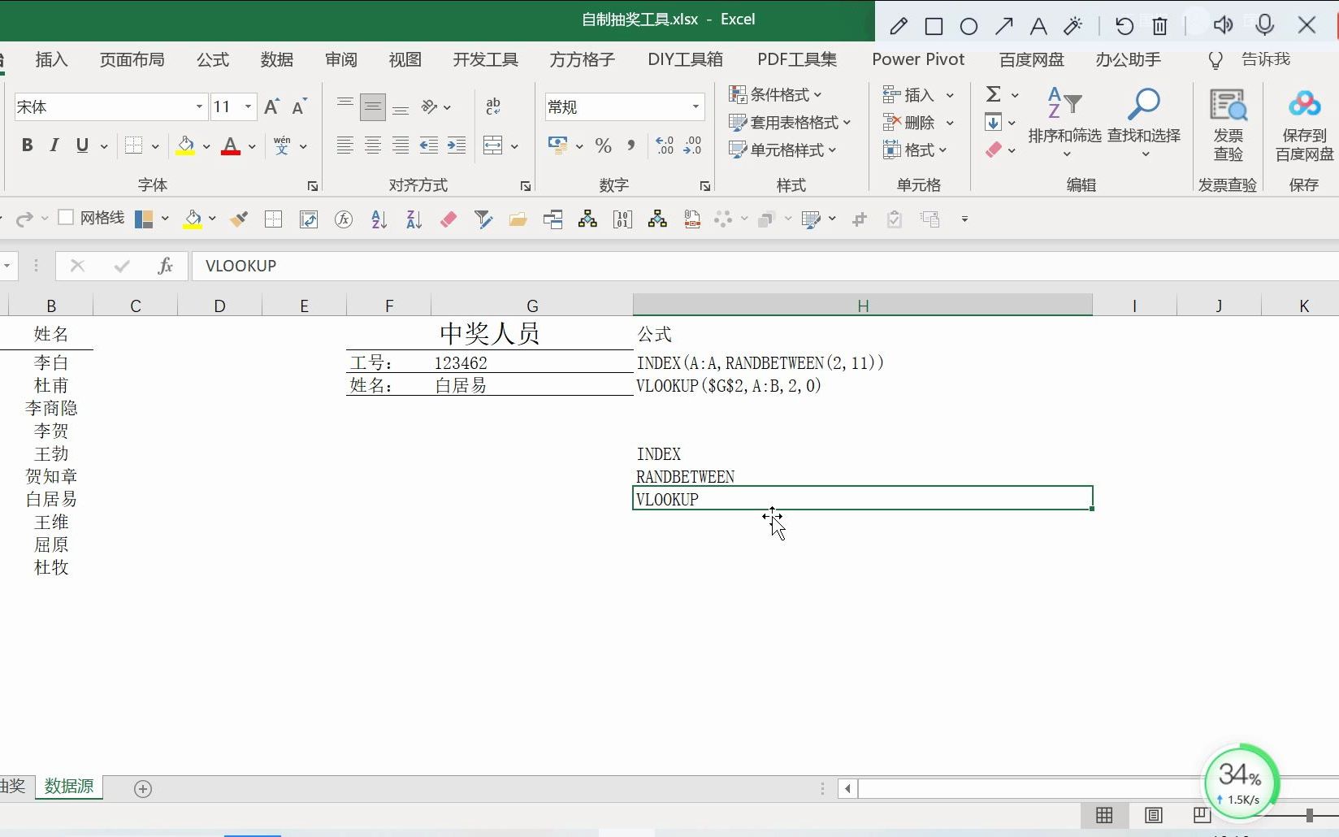Click the comma style icon
1339x837 pixels.
point(630,146)
